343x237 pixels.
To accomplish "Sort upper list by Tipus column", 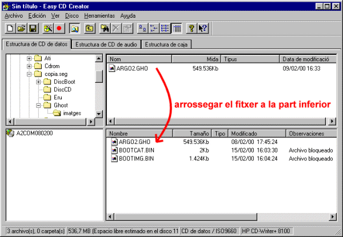I will [x=250, y=59].
